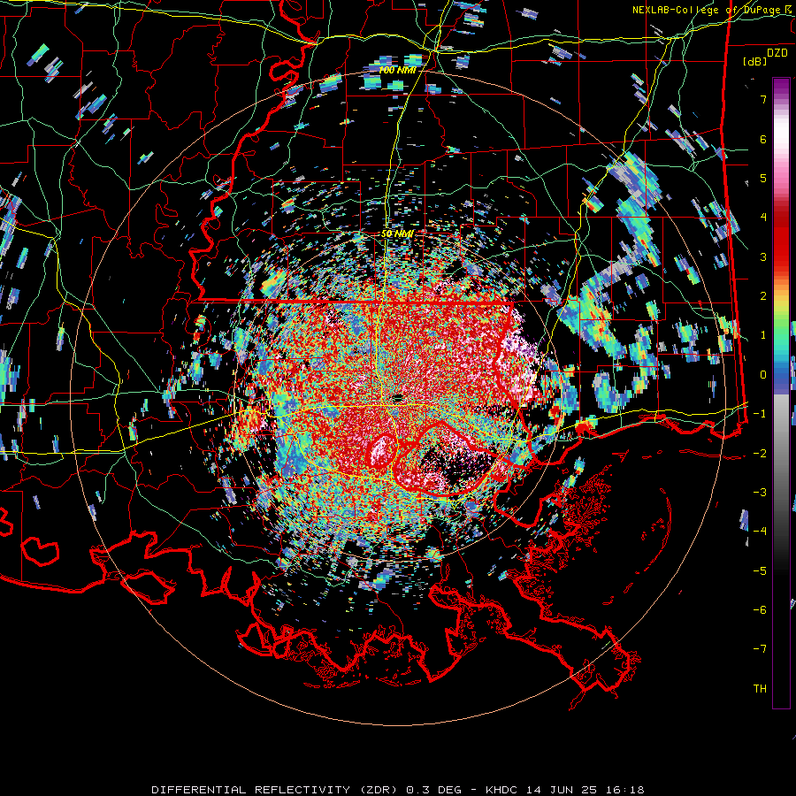This screenshot has height=796, width=796.
Task: Select the -7 value on the color scale
Action: coord(760,649)
